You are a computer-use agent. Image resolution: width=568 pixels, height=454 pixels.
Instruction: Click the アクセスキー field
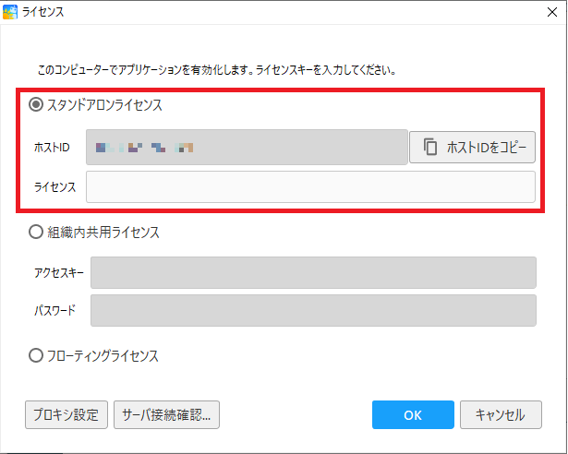tap(313, 272)
